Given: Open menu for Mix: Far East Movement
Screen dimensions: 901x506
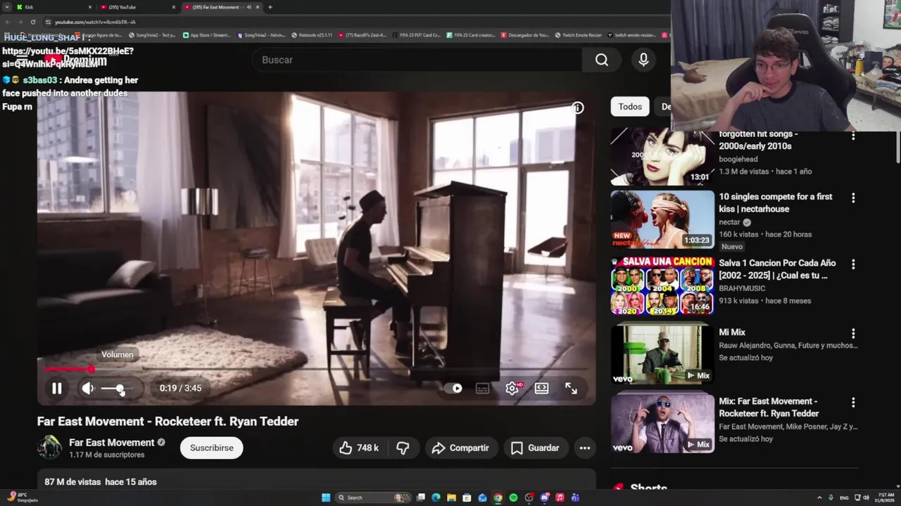Looking at the screenshot, I should point(853,403).
